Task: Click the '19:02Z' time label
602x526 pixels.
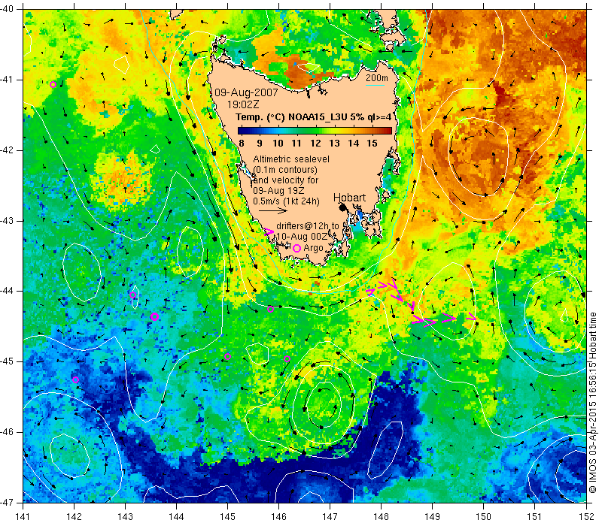Action: (x=243, y=104)
